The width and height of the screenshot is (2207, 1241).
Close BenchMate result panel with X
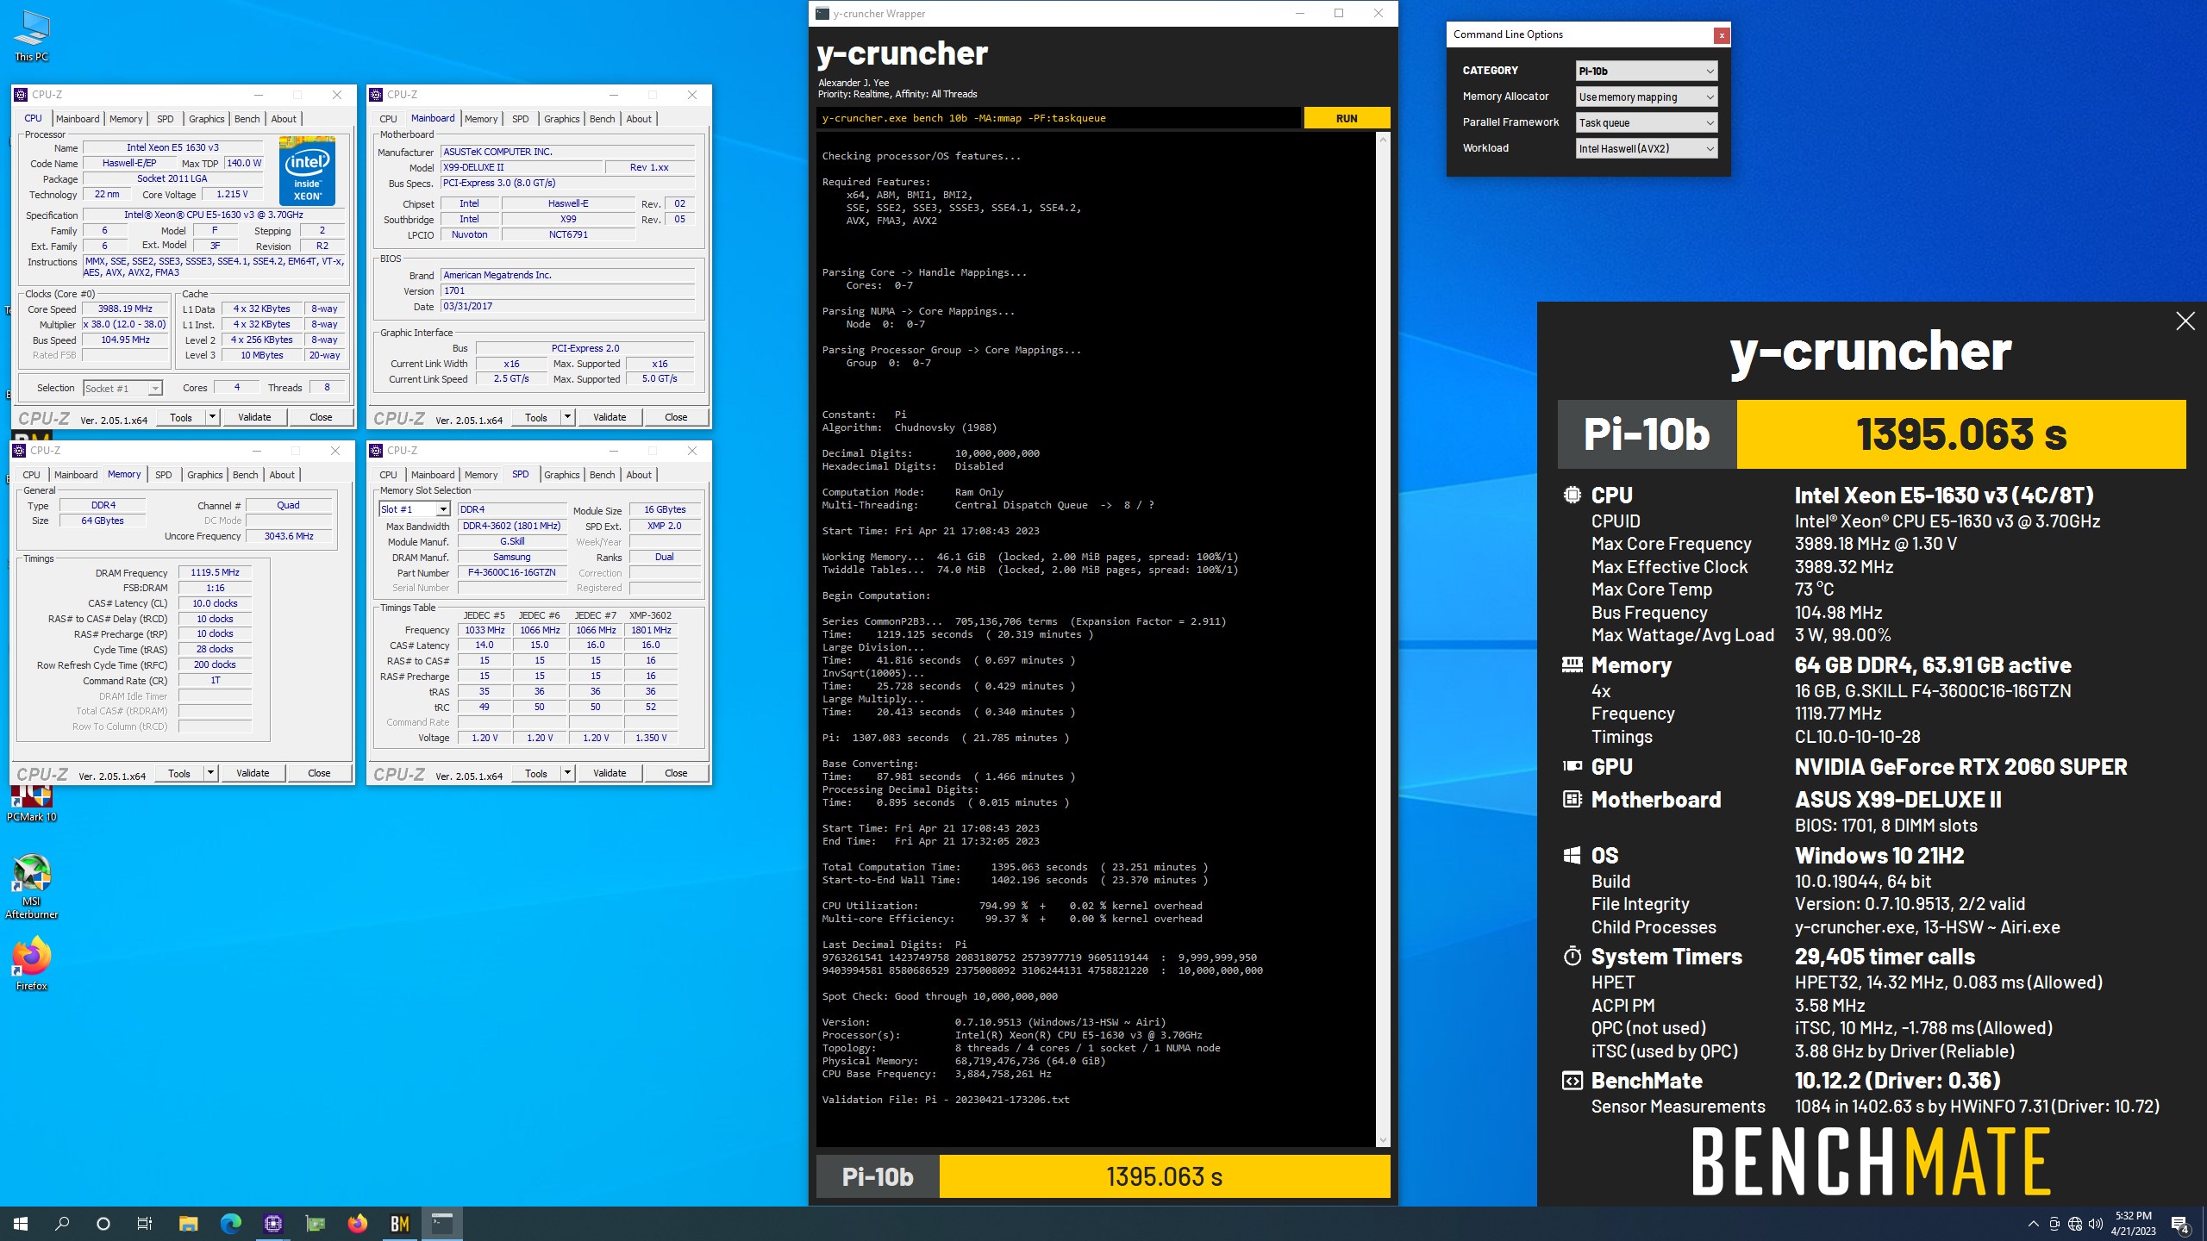tap(2185, 321)
